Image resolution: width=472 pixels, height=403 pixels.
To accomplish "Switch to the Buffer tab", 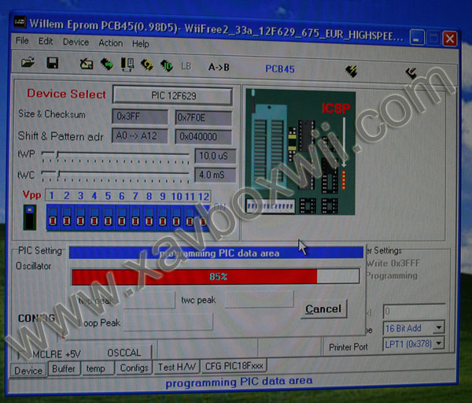I will click(64, 368).
